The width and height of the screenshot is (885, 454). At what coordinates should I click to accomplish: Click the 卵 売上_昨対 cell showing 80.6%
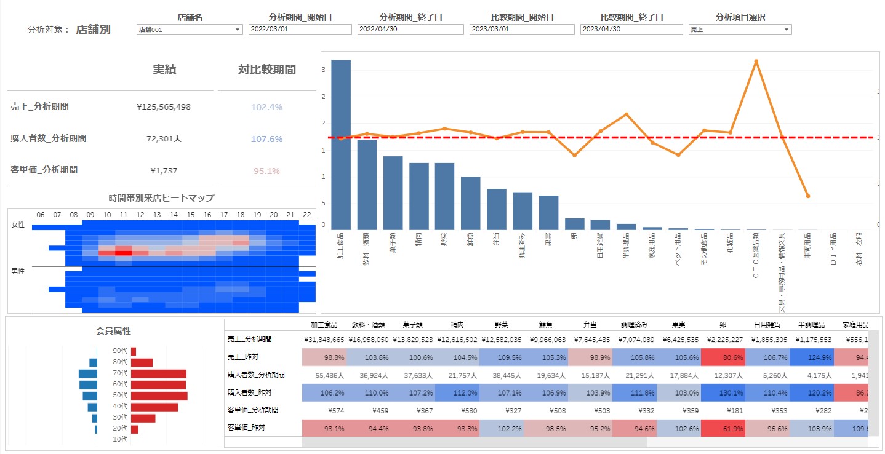click(x=723, y=357)
